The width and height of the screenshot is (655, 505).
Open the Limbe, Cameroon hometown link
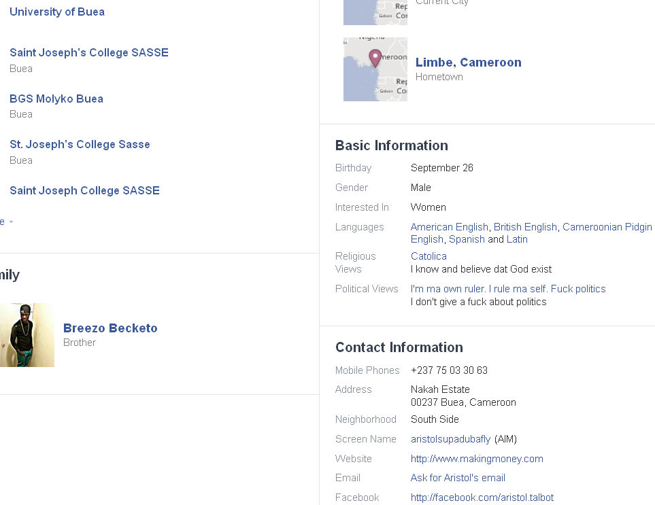click(x=469, y=62)
